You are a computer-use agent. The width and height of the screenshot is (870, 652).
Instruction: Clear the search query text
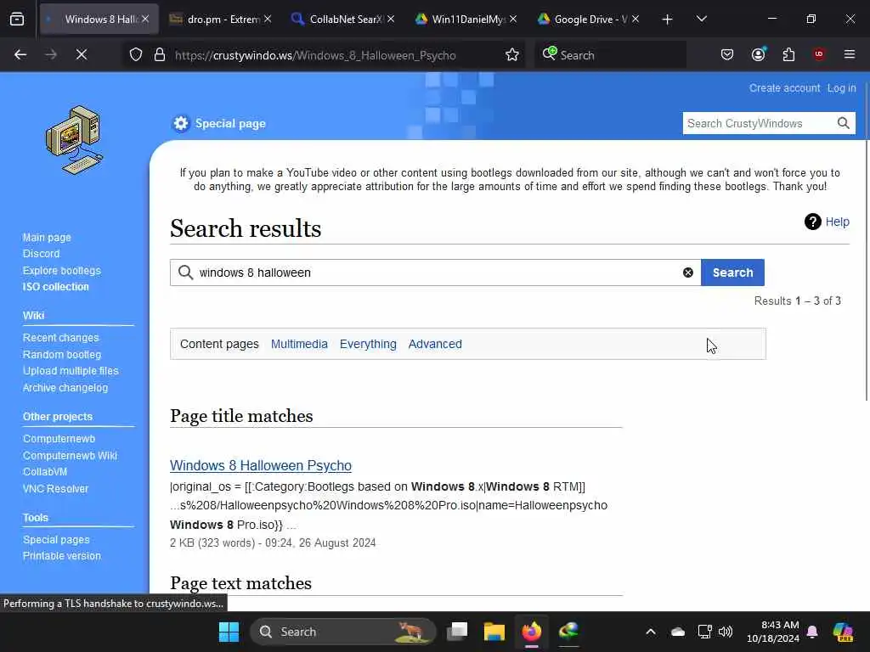click(688, 273)
